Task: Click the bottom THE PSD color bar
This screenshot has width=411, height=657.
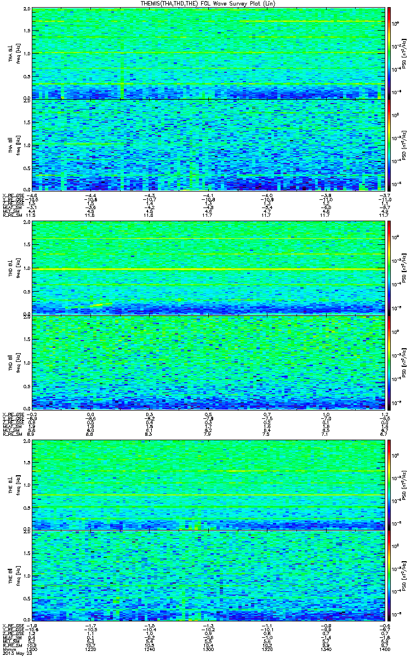Action: click(389, 576)
